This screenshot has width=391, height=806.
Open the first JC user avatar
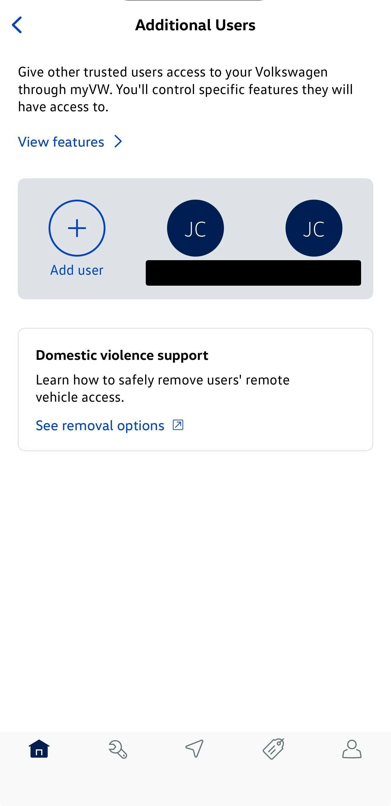coord(195,228)
